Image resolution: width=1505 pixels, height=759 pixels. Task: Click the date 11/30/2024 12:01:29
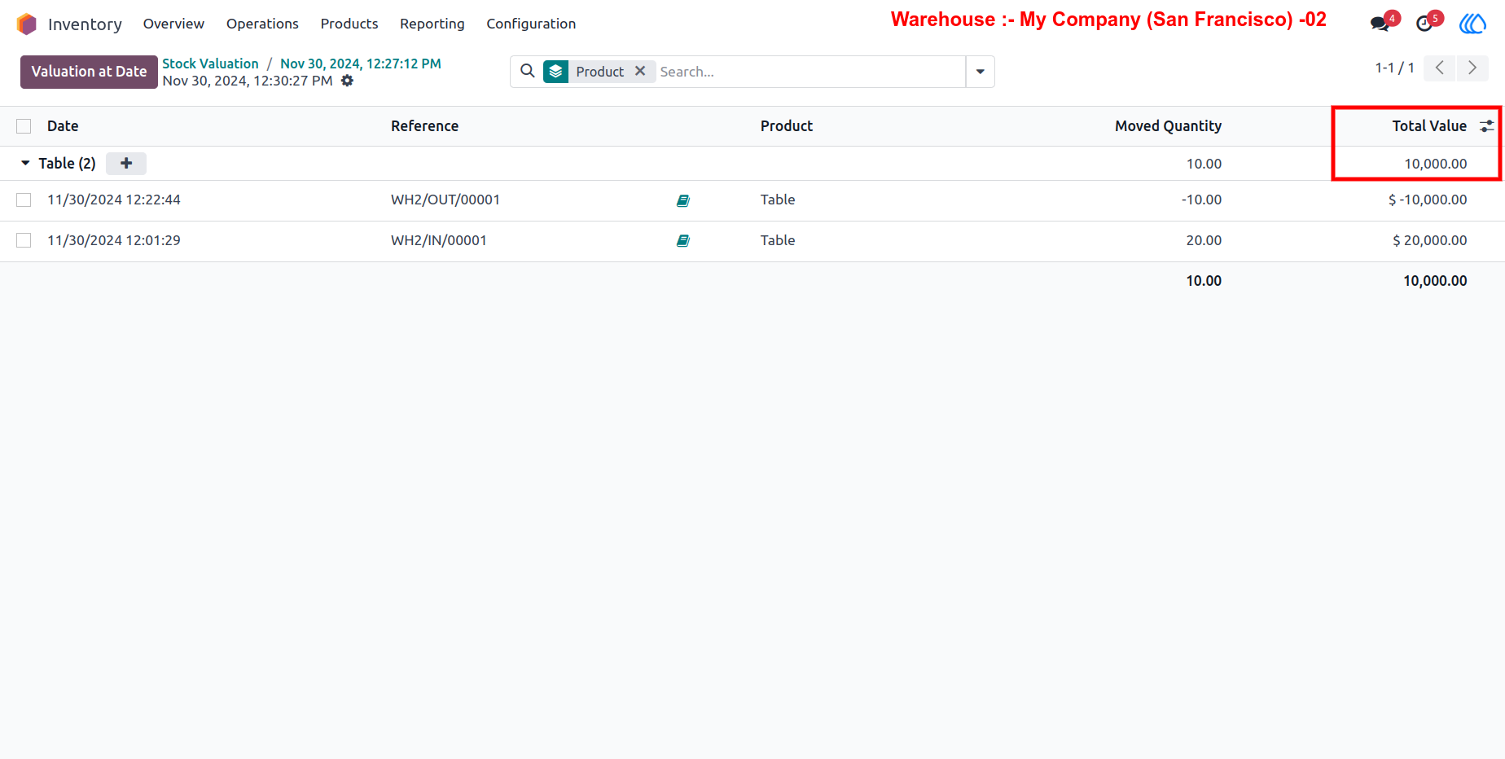tap(114, 241)
